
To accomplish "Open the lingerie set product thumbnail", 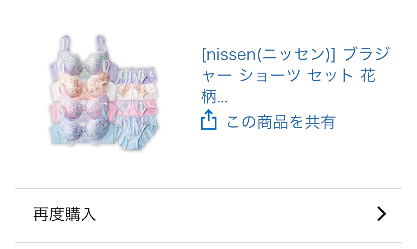I will point(103,93).
